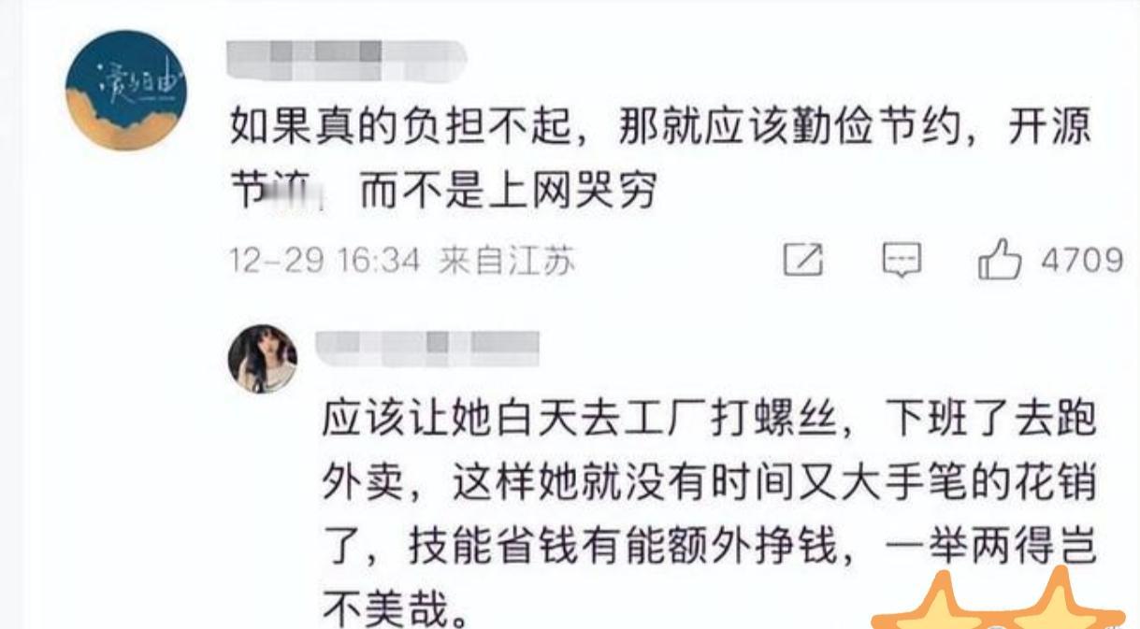The image size is (1140, 629).
Task: Open the blue and orange commenter avatar
Action: tap(126, 90)
